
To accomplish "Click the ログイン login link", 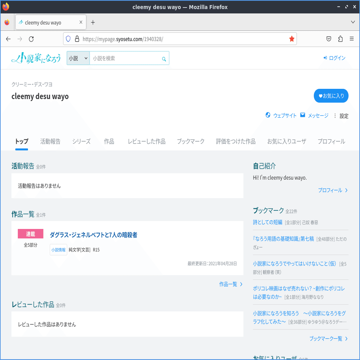I will click(334, 58).
